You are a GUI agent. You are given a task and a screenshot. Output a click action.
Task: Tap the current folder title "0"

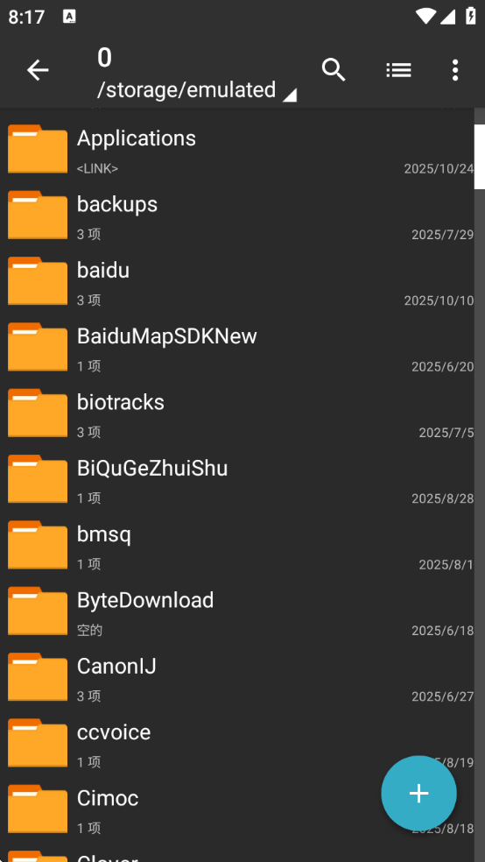point(104,58)
